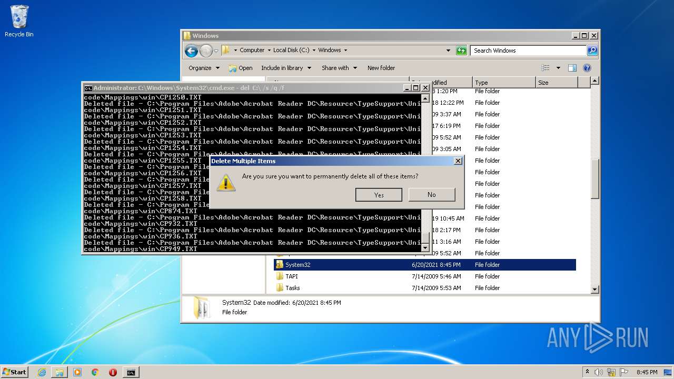Go forward in Explorer navigation
674x379 pixels.
click(x=206, y=51)
